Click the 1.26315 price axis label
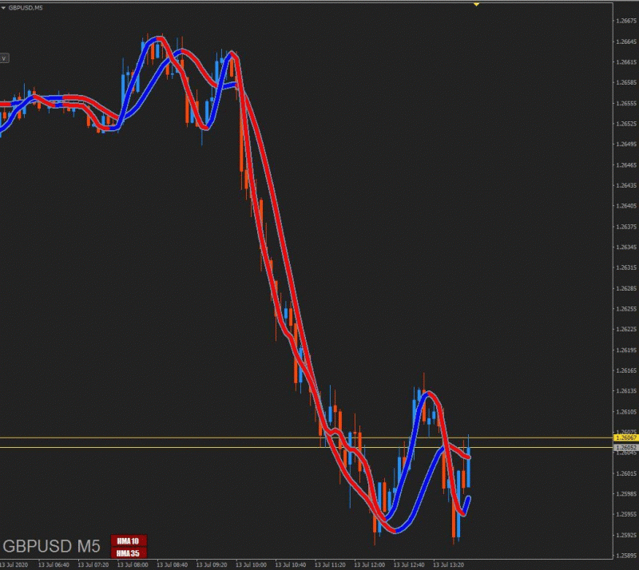Image resolution: width=639 pixels, height=570 pixels. (x=626, y=267)
